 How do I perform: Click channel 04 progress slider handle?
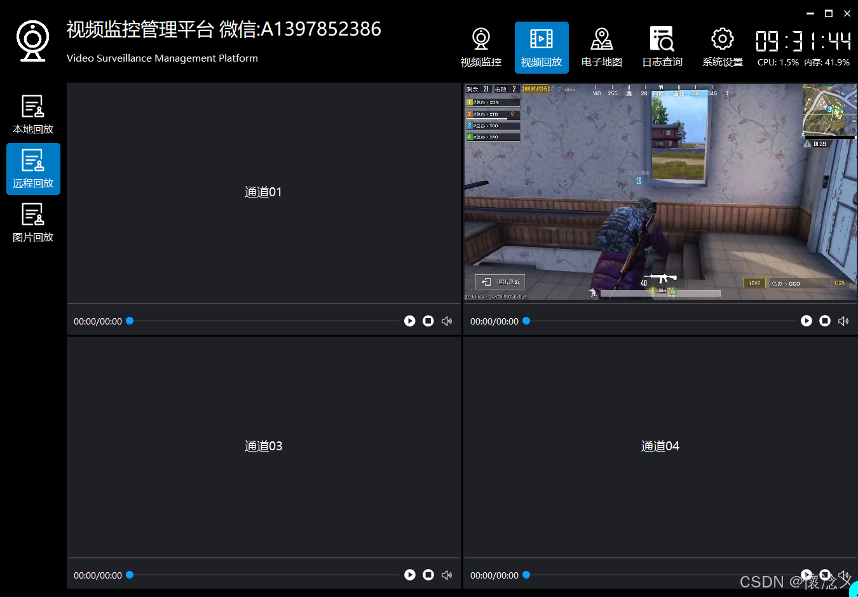click(526, 575)
